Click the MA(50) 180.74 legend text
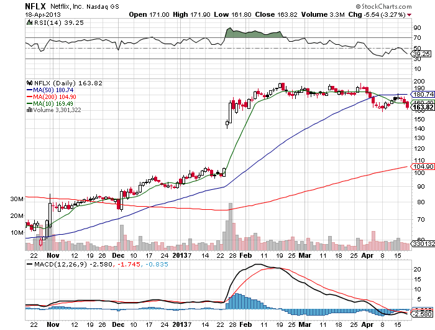Viewport: 435px width, 330px height. click(53, 90)
